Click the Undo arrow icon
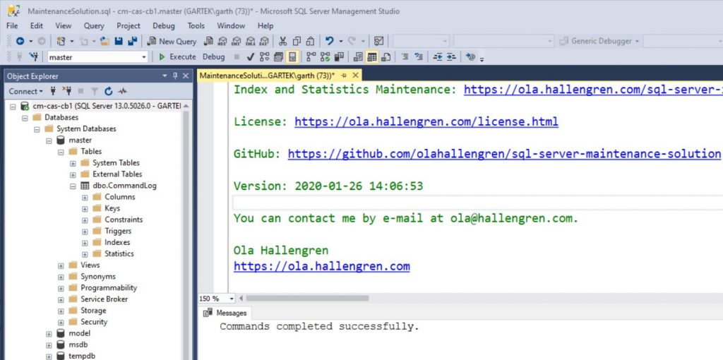The image size is (723, 360). tap(329, 42)
